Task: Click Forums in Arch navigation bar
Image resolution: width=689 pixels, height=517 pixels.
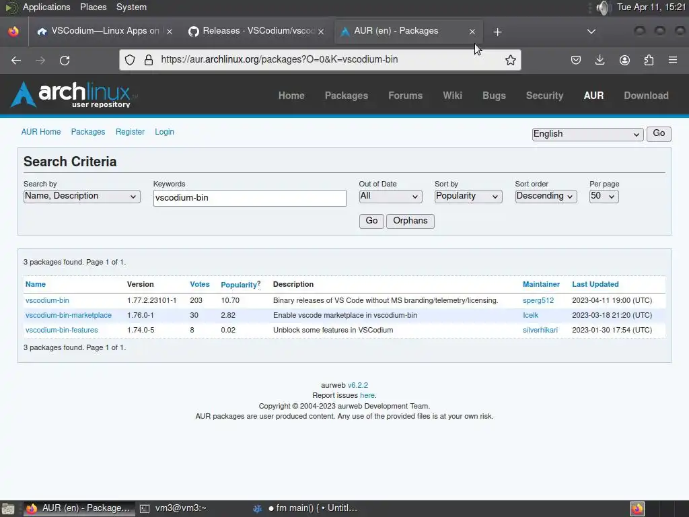Action: (405, 96)
